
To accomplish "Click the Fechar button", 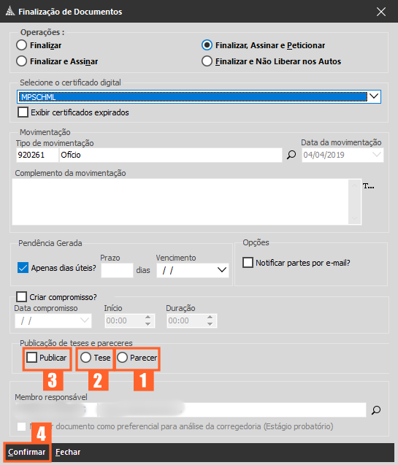I will click(x=68, y=452).
